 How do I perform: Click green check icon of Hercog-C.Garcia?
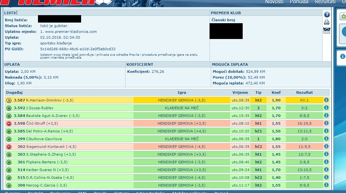pyautogui.click(x=9, y=185)
